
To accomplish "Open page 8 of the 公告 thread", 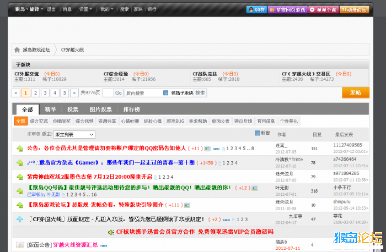I will pos(253,149).
